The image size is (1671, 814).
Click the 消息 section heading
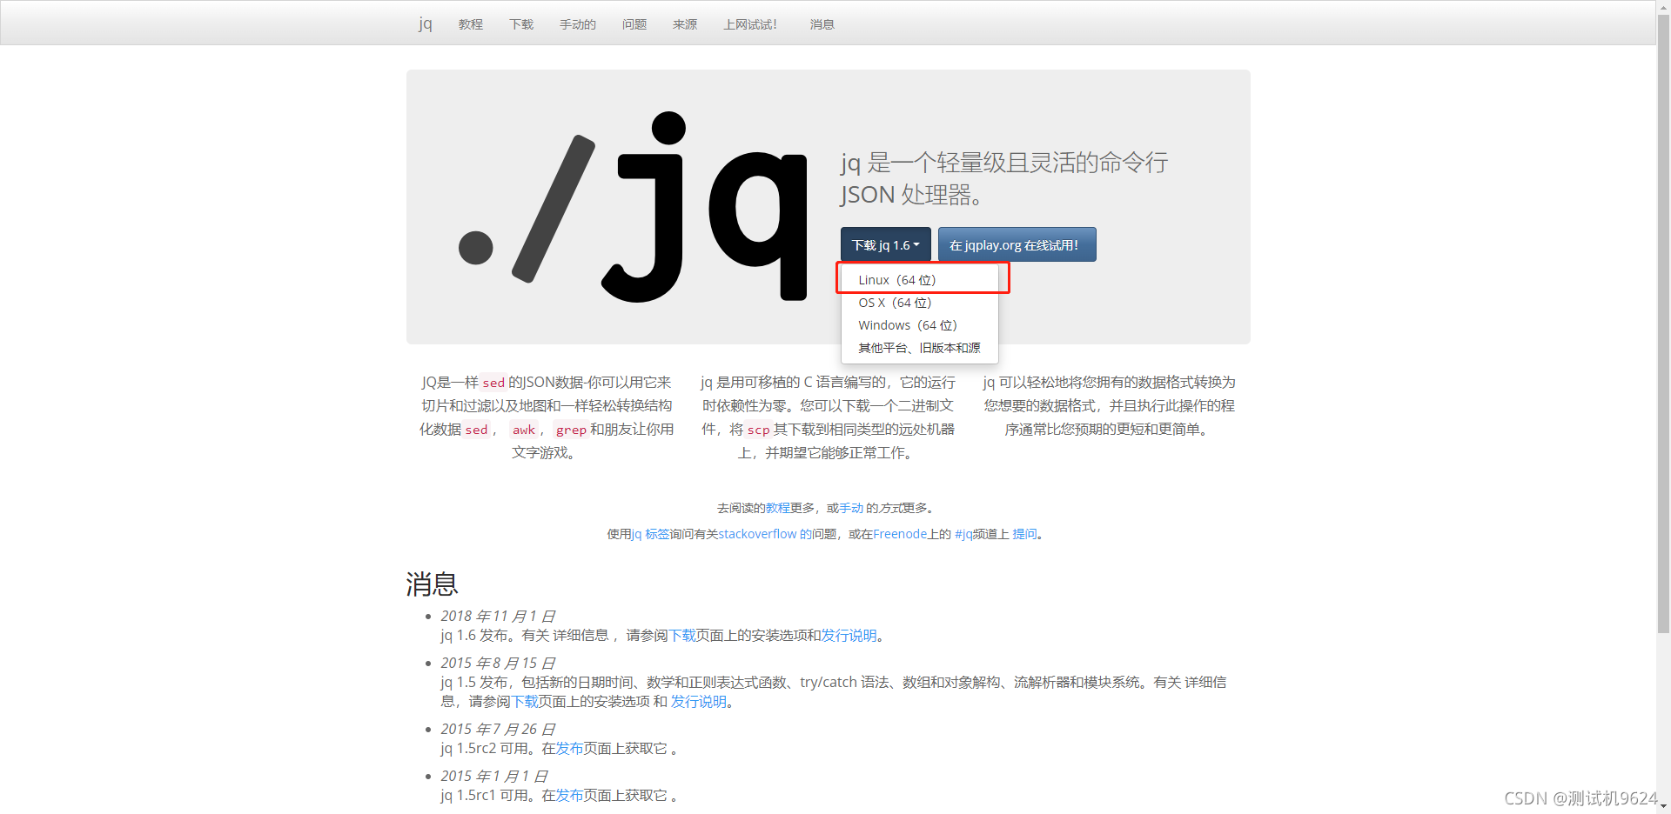coord(432,584)
